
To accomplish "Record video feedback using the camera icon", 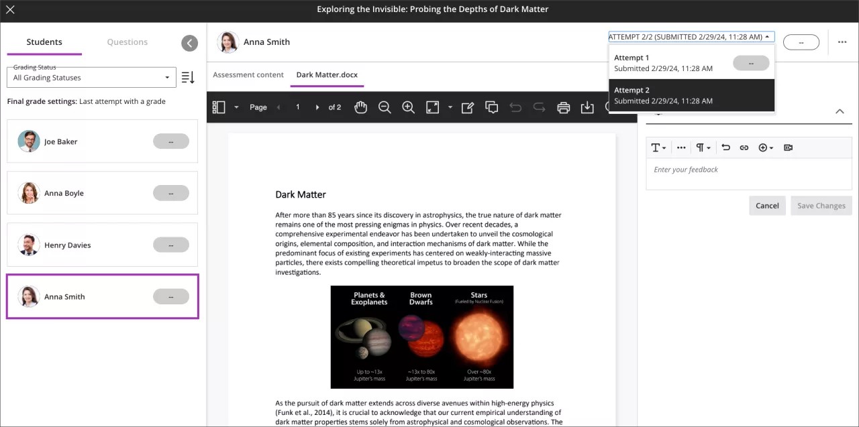I will [x=788, y=147].
